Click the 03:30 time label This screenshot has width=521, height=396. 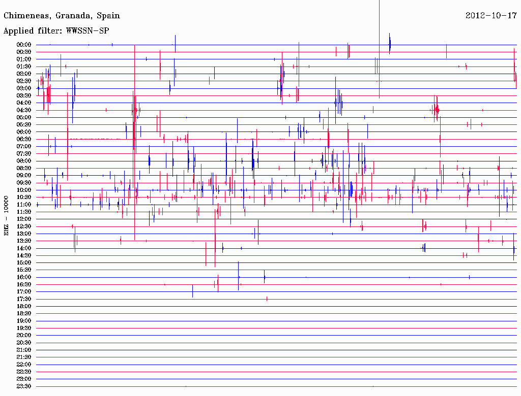(24, 95)
